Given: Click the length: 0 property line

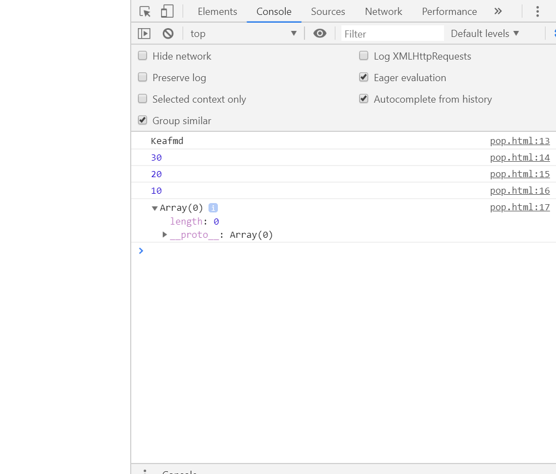Looking at the screenshot, I should coord(195,221).
